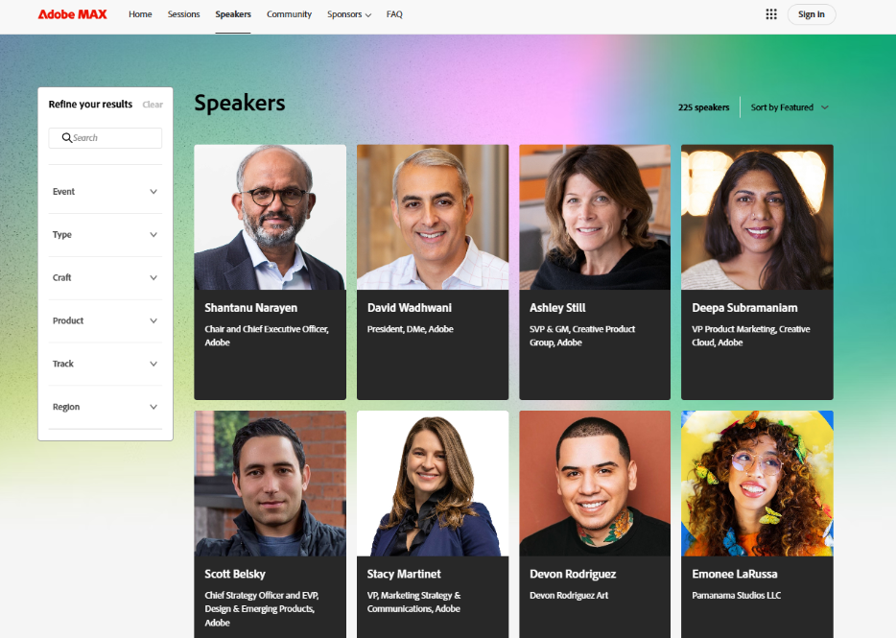Focus the speaker Search field
Screen dimensions: 896x638
point(106,138)
